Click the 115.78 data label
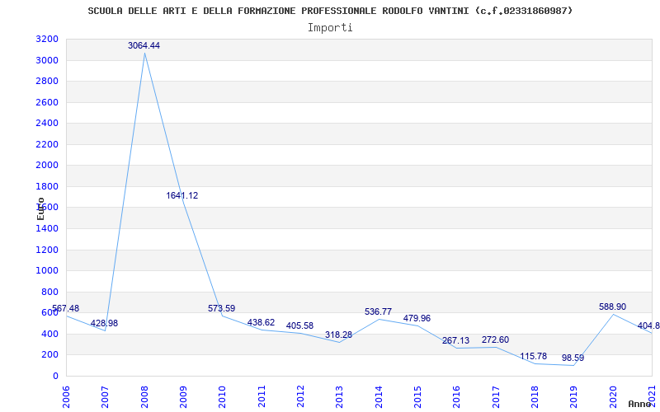660x412 pixels. point(533,357)
